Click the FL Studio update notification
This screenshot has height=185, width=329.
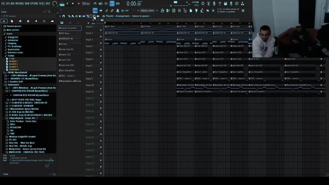(x=228, y=10)
